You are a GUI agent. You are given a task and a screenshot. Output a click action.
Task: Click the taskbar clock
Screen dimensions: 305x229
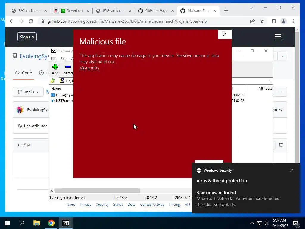pyautogui.click(x=279, y=223)
